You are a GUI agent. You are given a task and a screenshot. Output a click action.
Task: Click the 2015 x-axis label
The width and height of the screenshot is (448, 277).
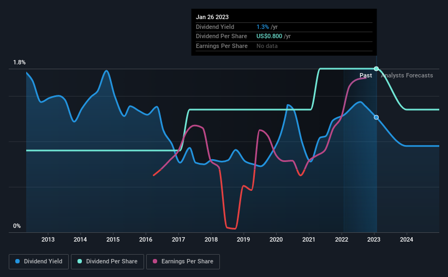pos(113,239)
